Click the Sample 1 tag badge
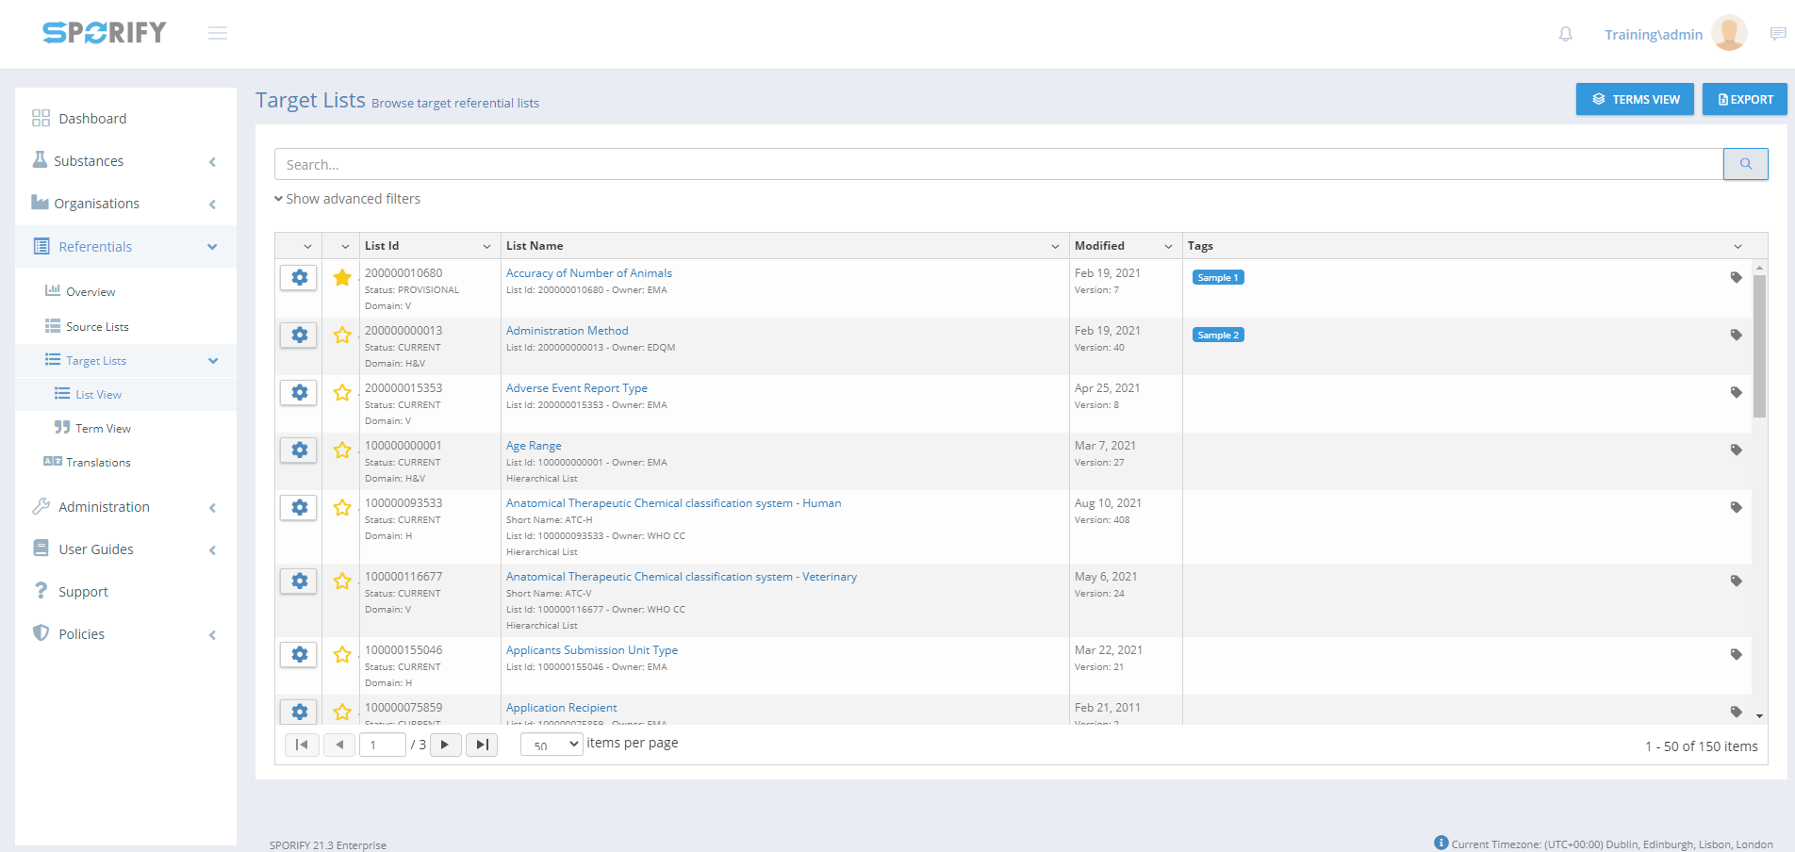This screenshot has height=852, width=1795. coord(1217,278)
